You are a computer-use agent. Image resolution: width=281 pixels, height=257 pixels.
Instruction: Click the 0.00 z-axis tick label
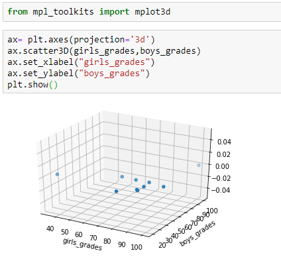222,166
